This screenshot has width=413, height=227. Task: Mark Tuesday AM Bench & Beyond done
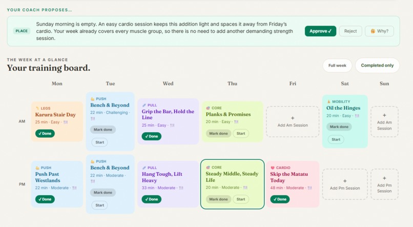102,130
